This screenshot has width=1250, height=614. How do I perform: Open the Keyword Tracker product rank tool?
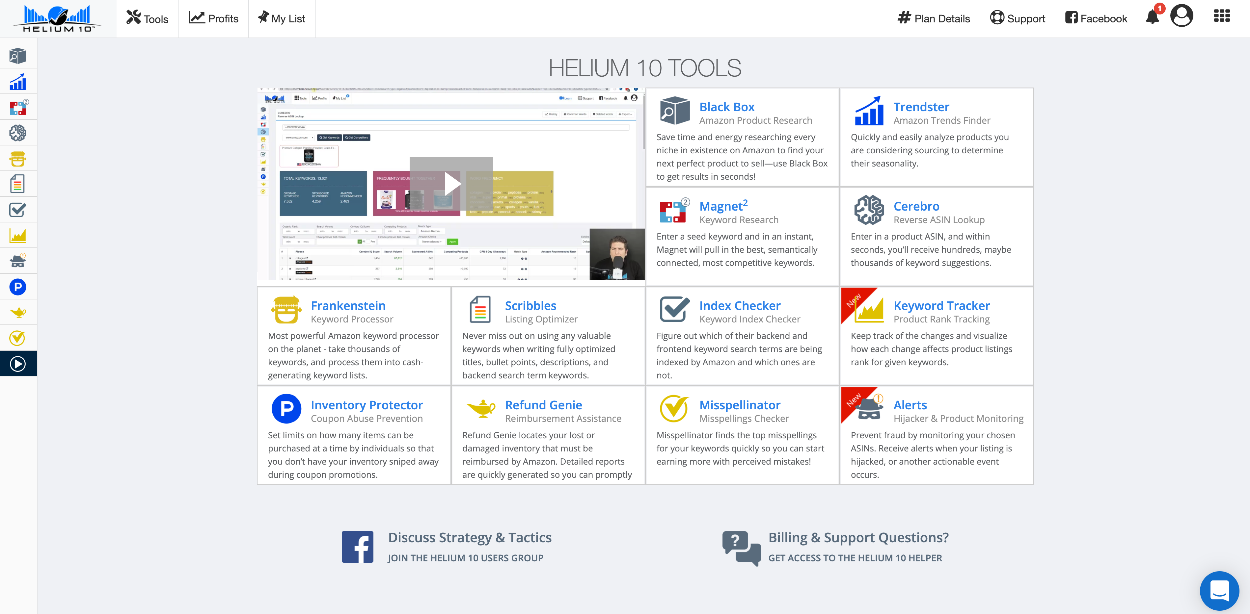point(941,305)
